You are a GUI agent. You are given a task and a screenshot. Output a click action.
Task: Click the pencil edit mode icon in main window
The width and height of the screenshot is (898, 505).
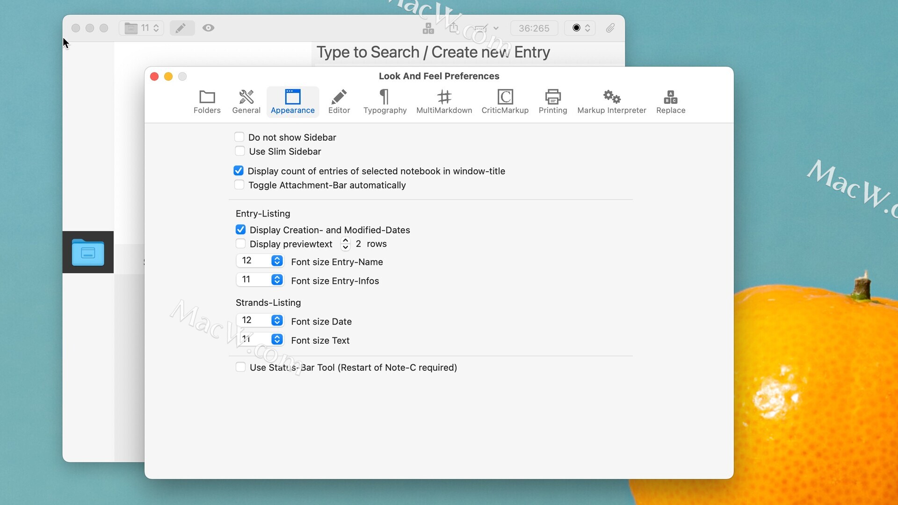point(181,28)
